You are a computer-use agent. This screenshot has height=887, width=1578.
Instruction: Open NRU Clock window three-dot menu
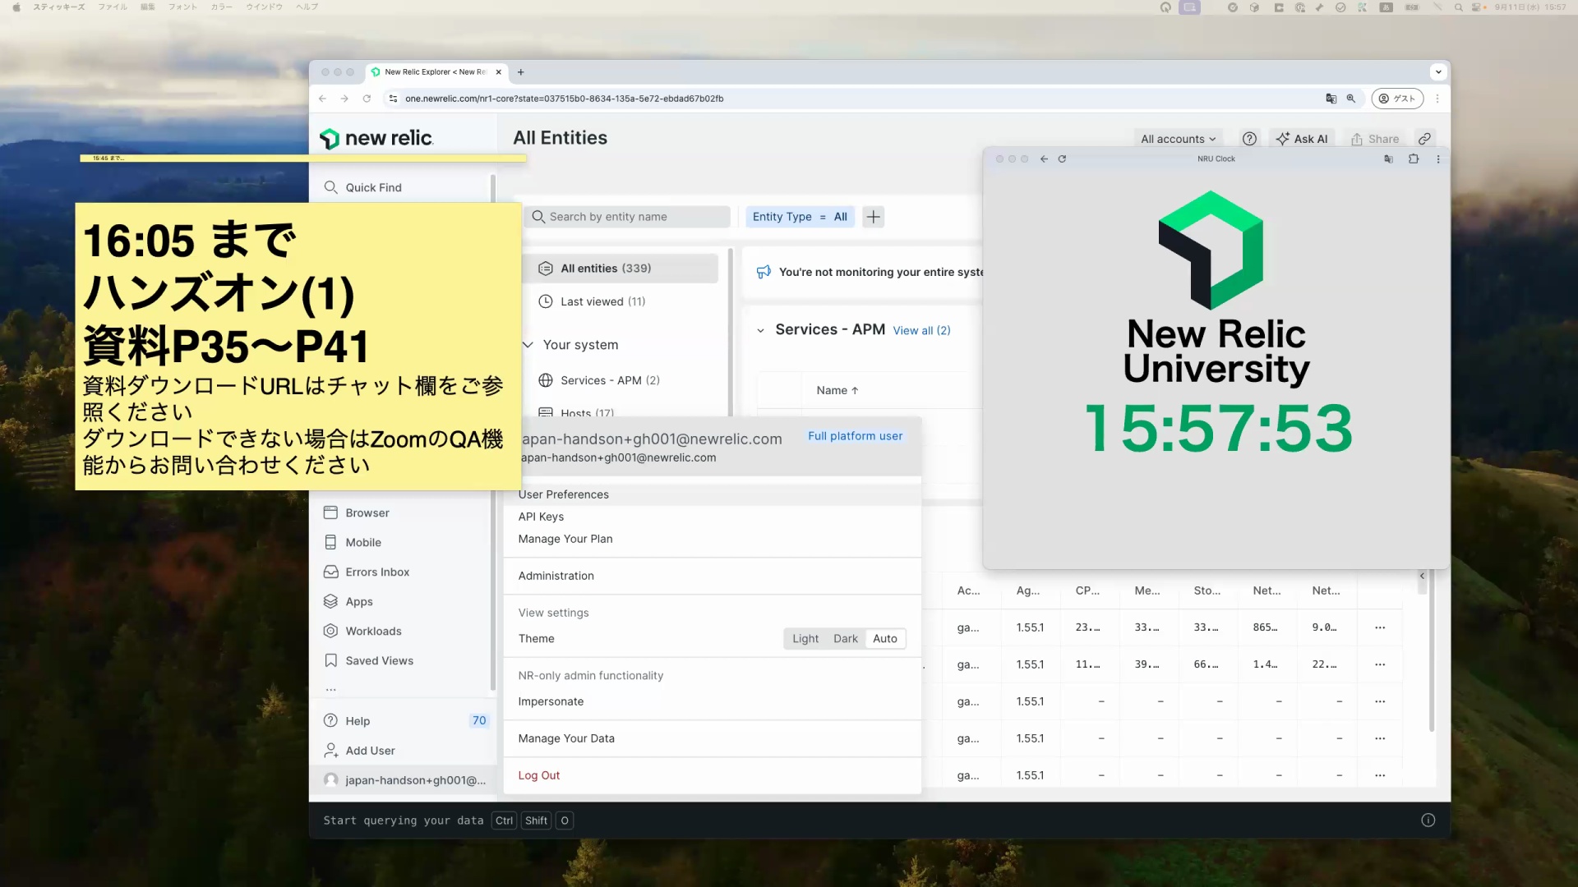(x=1438, y=159)
